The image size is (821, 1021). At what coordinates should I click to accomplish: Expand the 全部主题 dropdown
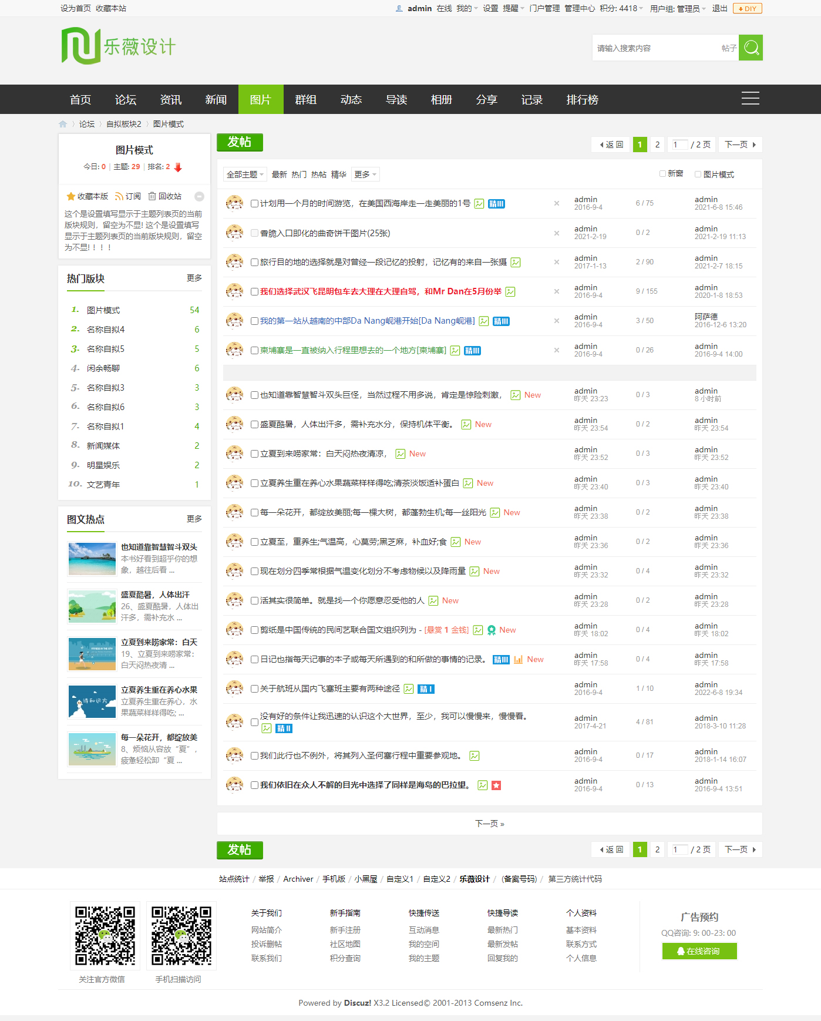click(x=245, y=174)
